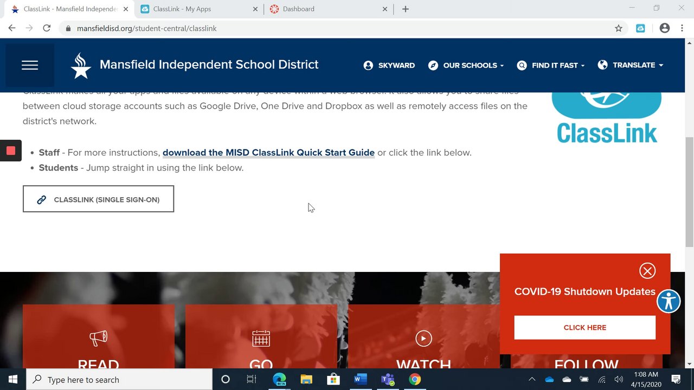View site information via the padlock icon
The image size is (694, 390).
point(68,28)
